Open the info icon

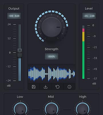[x=69, y=87]
